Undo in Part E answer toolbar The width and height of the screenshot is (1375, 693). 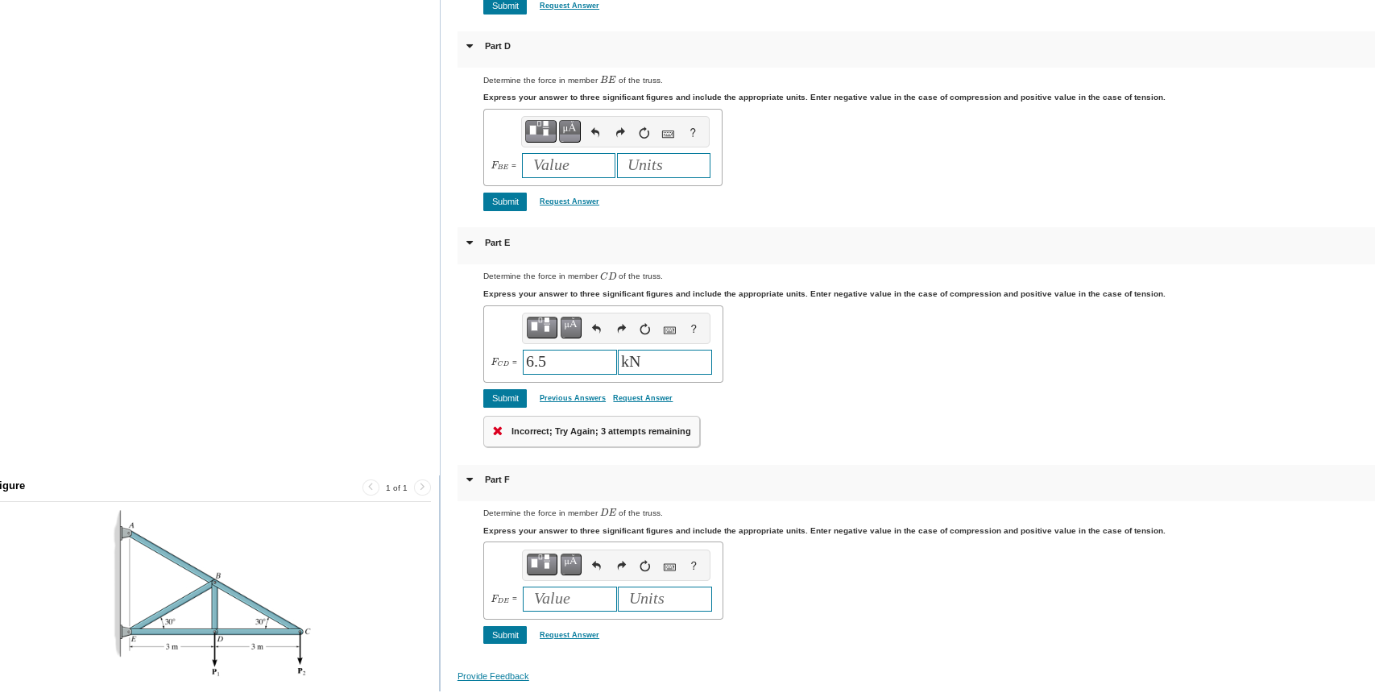coord(597,330)
